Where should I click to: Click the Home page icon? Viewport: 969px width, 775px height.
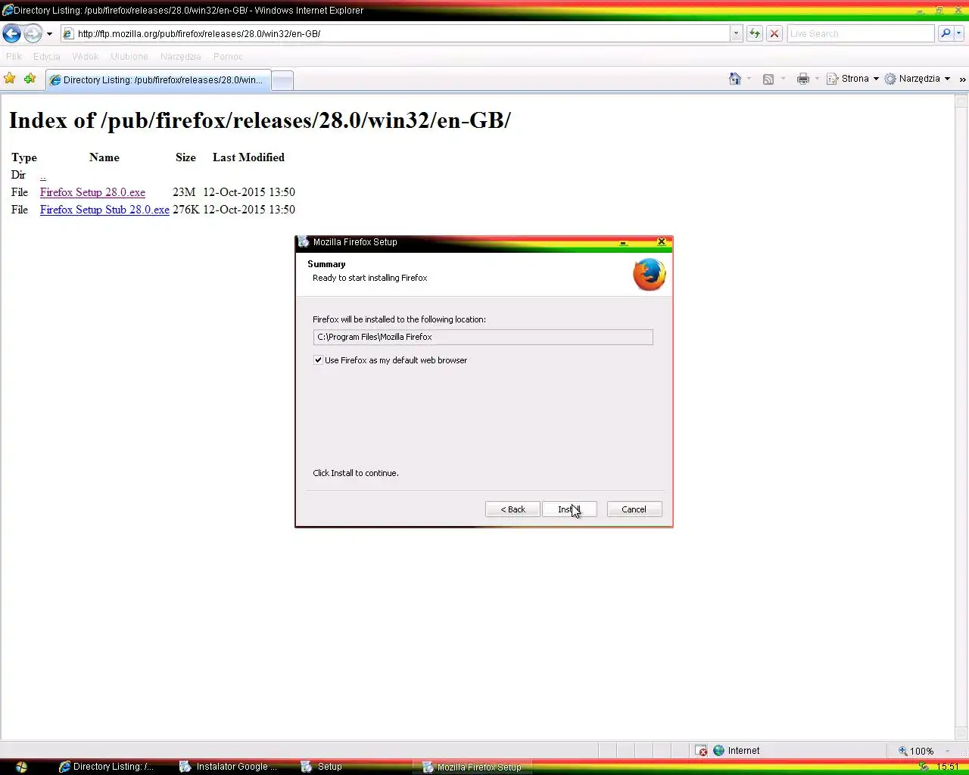(x=734, y=79)
